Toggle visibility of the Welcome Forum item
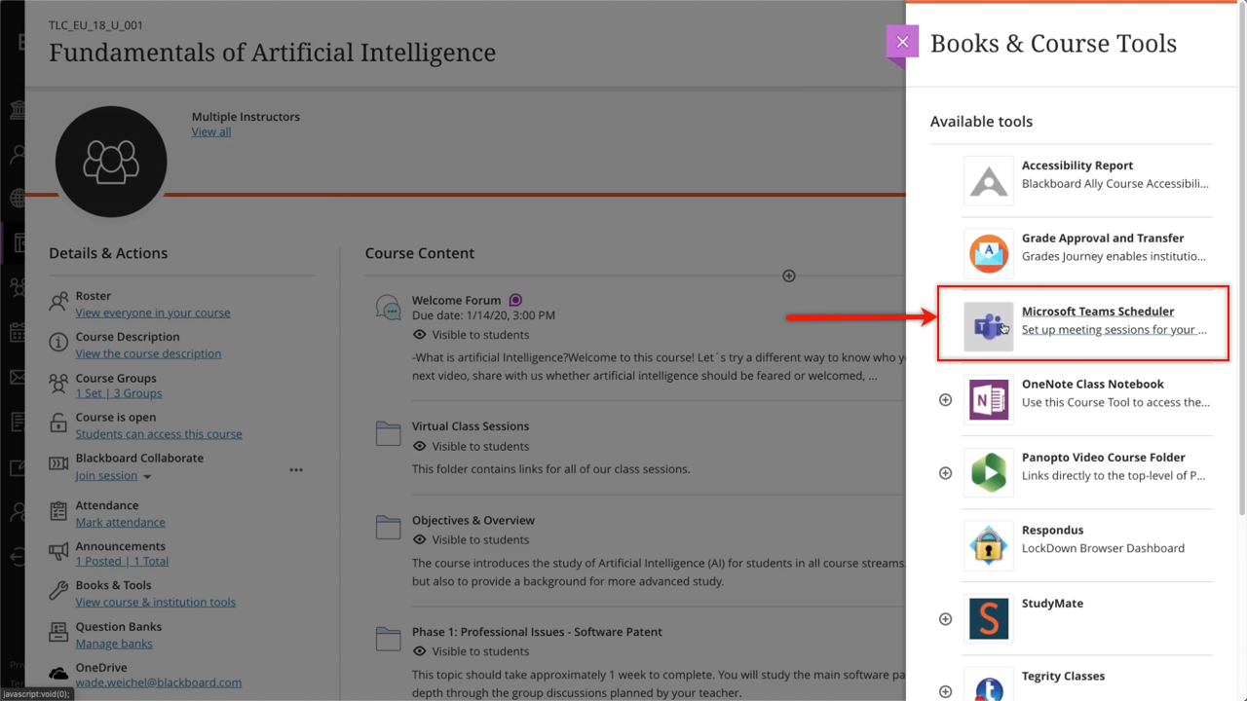The height and width of the screenshot is (701, 1247). [x=420, y=335]
